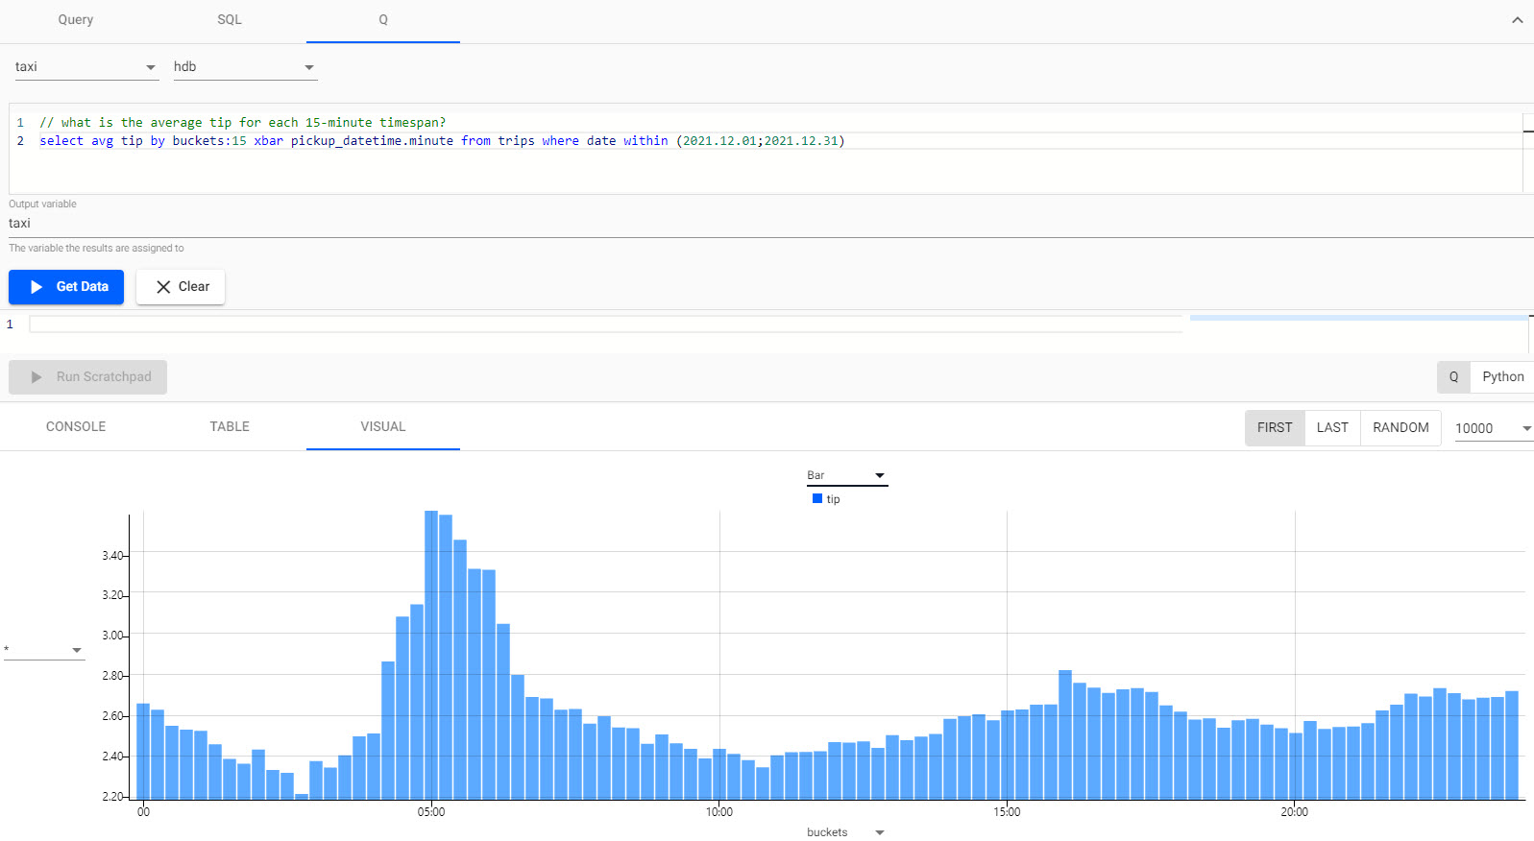This screenshot has height=841, width=1534.
Task: Click the blue tip legend swatch
Action: (x=817, y=499)
